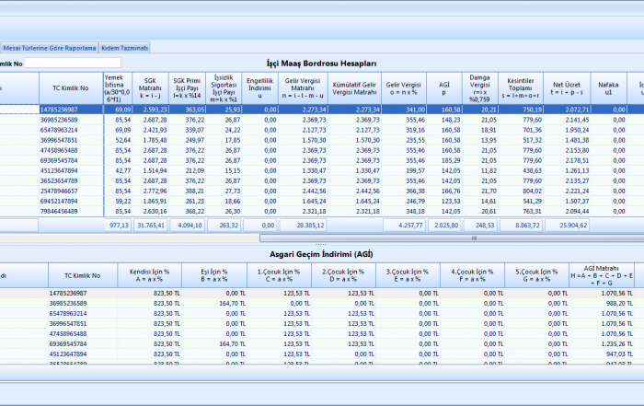Switch to Mesai Türlerine Göre Raporlama tab
644x406 pixels.
50,47
